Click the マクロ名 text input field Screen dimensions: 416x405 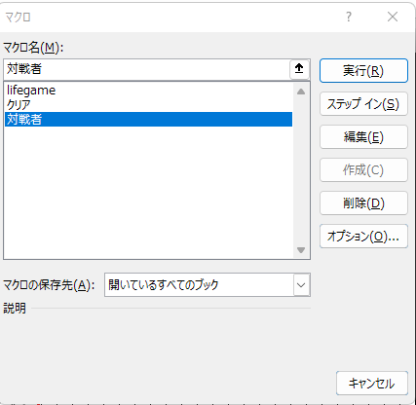click(147, 69)
